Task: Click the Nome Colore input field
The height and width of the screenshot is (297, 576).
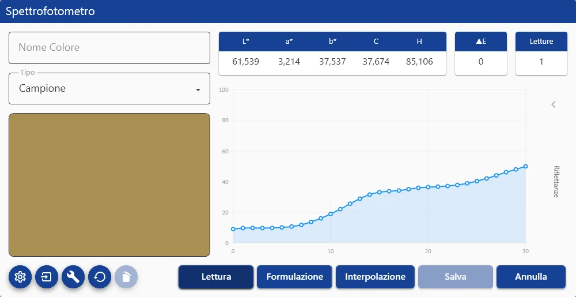Action: pos(109,48)
